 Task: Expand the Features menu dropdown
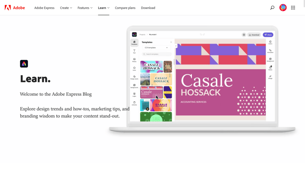click(x=85, y=8)
